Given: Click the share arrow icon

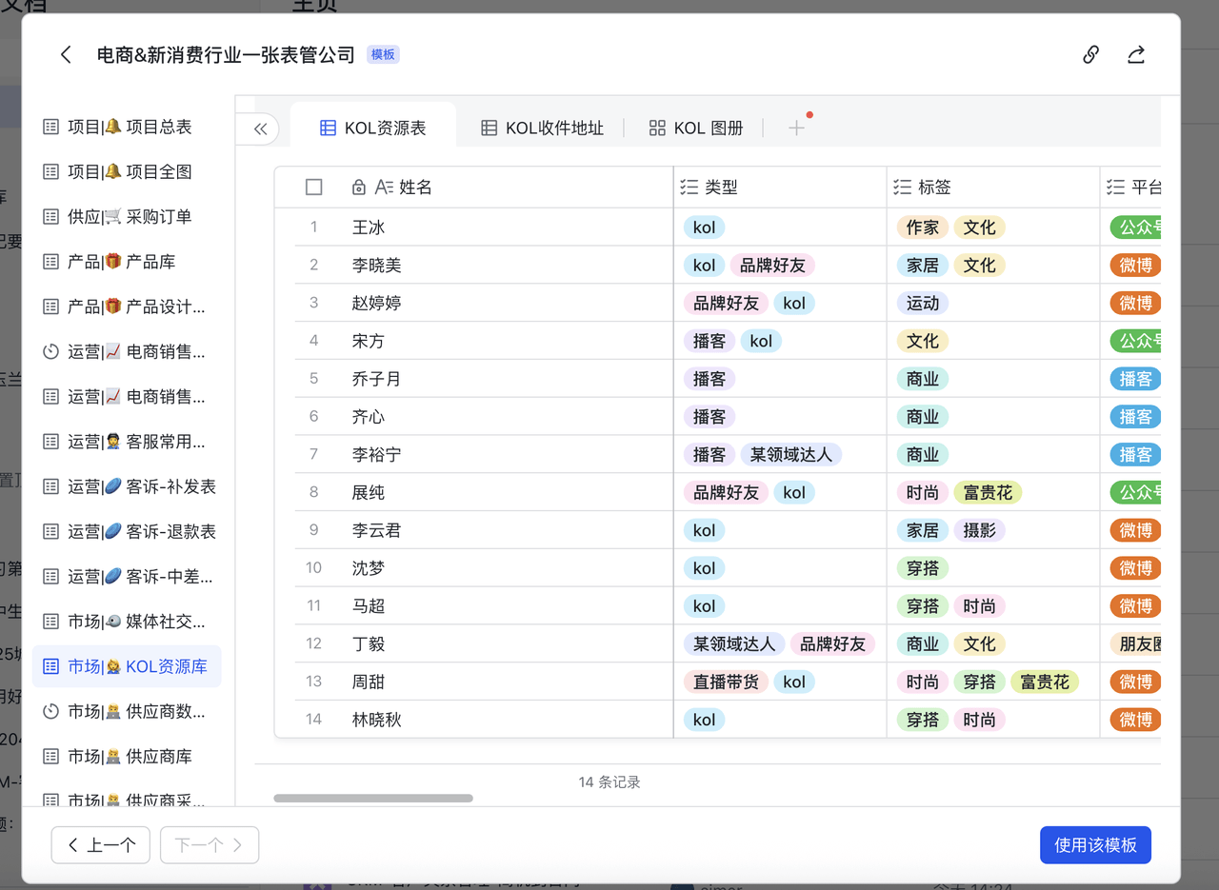Looking at the screenshot, I should tap(1136, 54).
